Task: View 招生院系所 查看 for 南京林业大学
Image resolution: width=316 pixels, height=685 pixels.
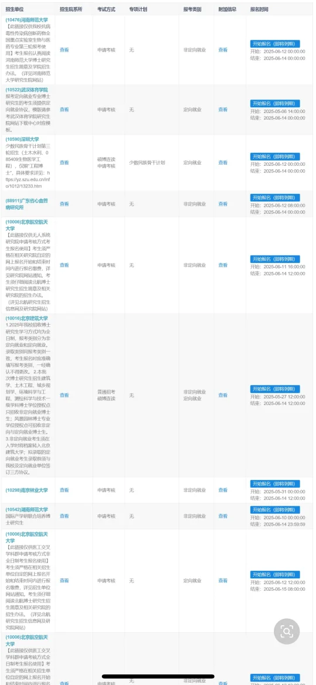Action: click(x=64, y=490)
